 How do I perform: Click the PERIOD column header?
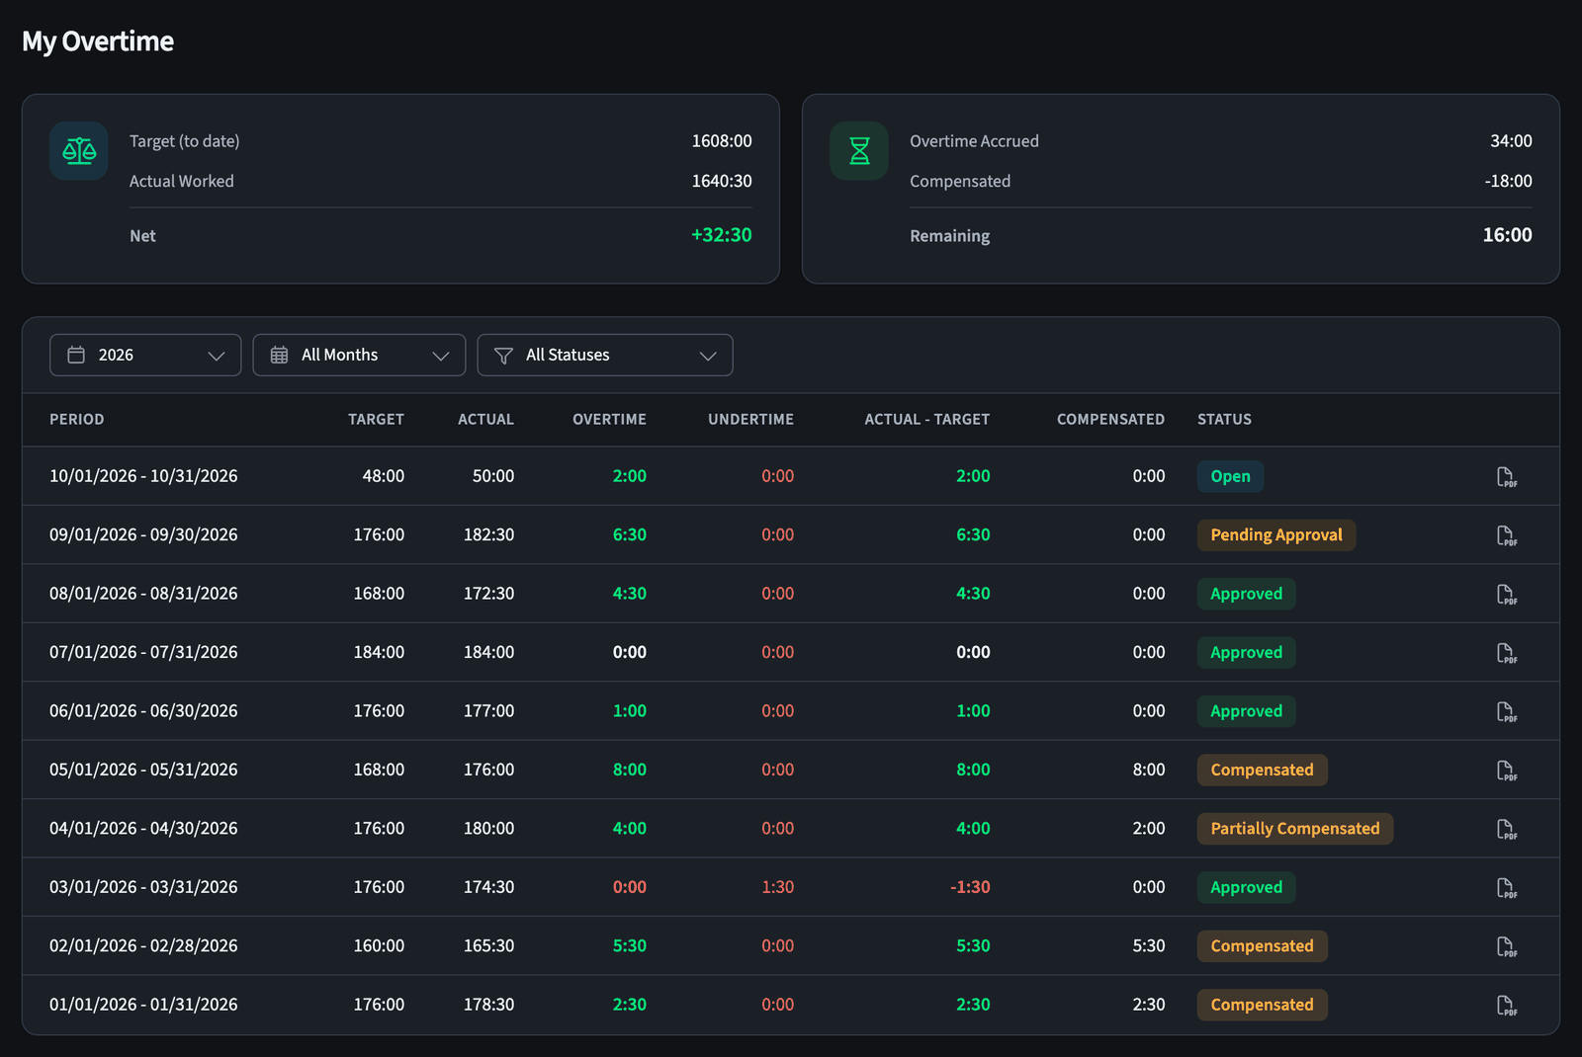(x=77, y=419)
